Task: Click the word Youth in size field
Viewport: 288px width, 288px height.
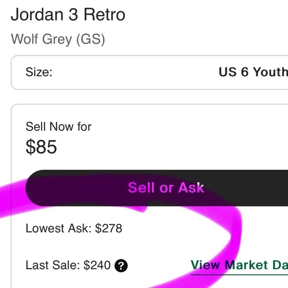Action: (x=271, y=72)
